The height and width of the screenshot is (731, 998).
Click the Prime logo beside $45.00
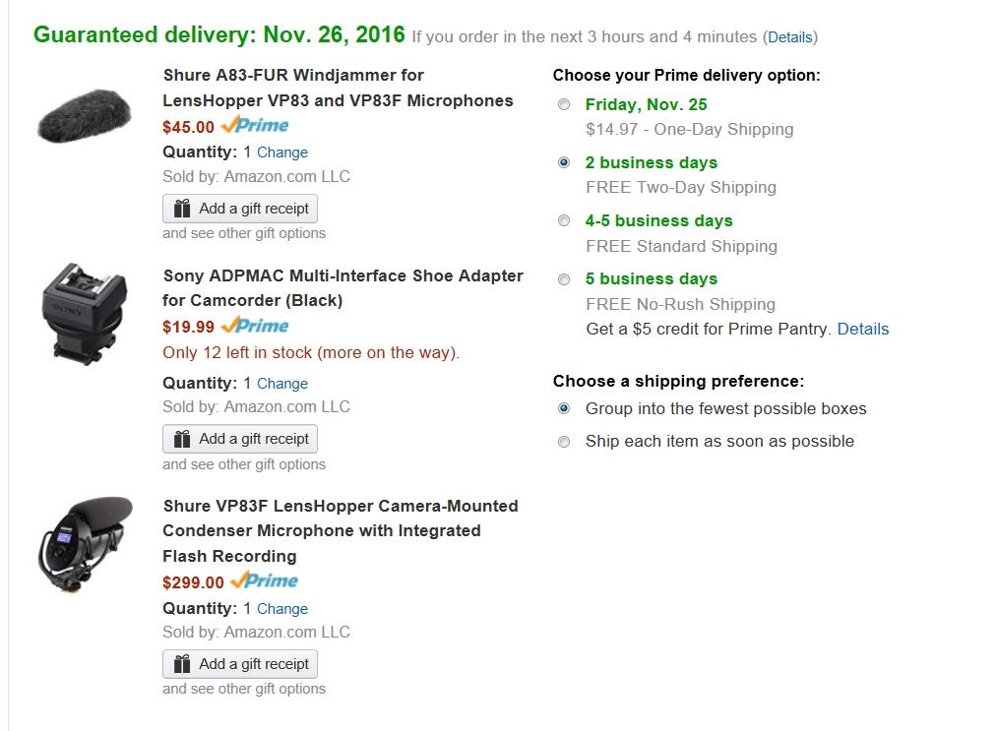255,126
